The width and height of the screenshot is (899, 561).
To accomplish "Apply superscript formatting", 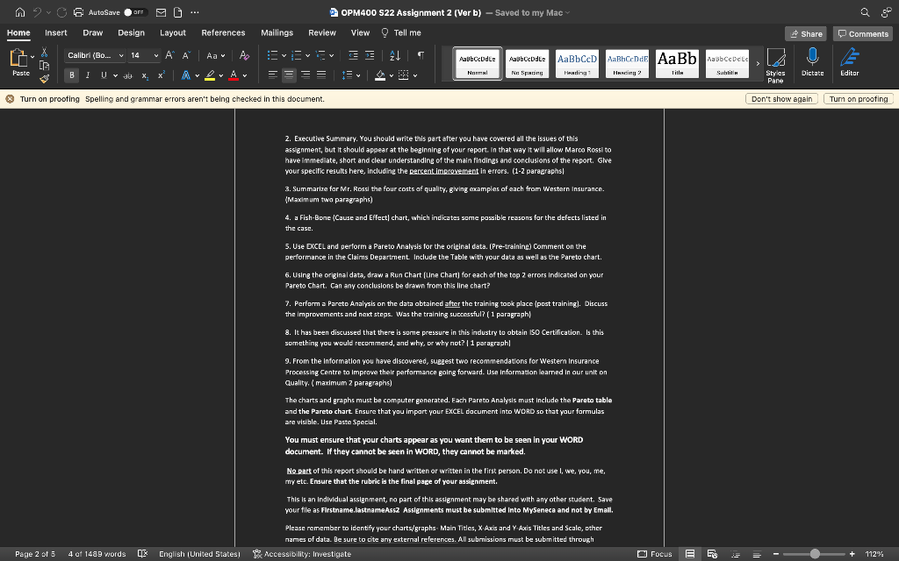I will pos(162,75).
